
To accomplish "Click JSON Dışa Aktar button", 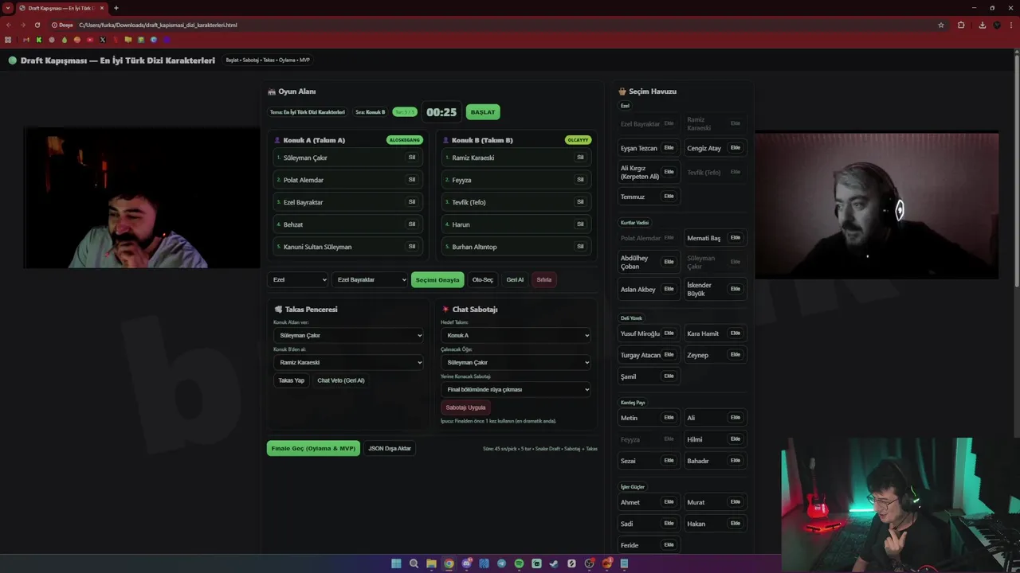I will pos(390,448).
